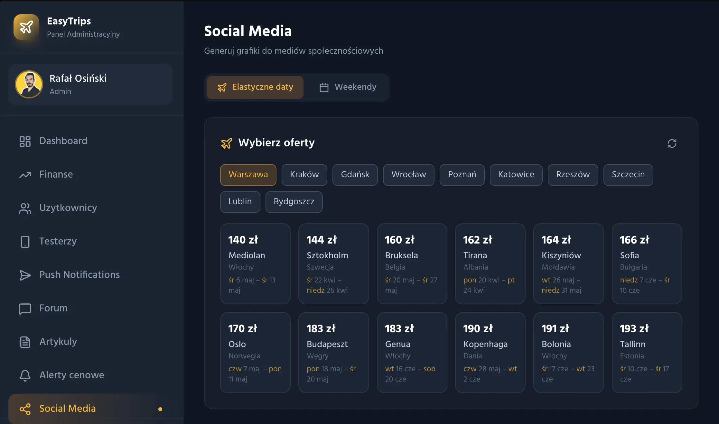Click Rafał Osiński profile avatar
This screenshot has height=424, width=719.
[x=29, y=84]
